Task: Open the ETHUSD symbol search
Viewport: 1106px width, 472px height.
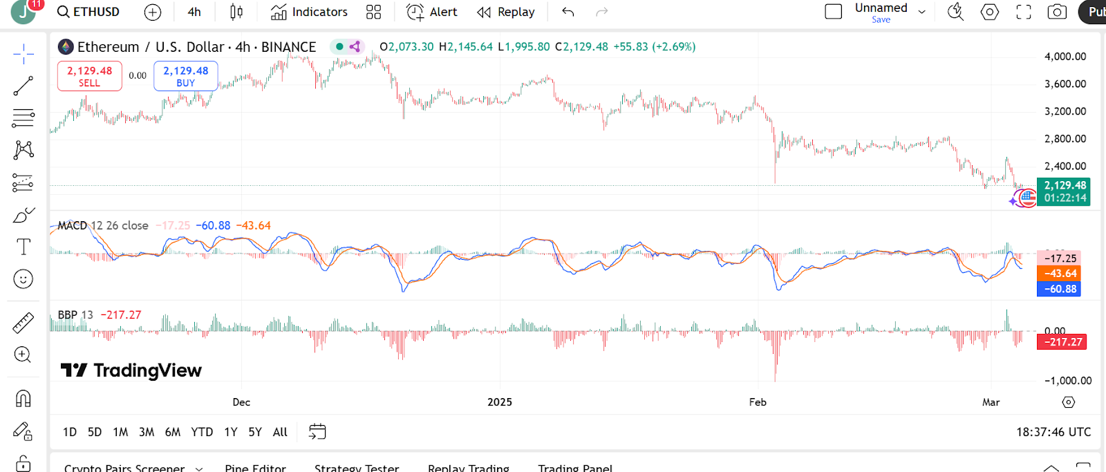Action: click(88, 12)
